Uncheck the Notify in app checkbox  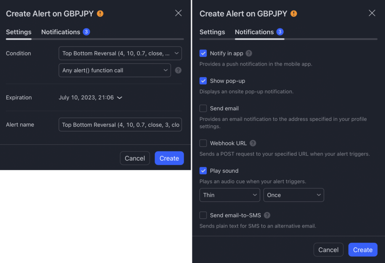[203, 53]
